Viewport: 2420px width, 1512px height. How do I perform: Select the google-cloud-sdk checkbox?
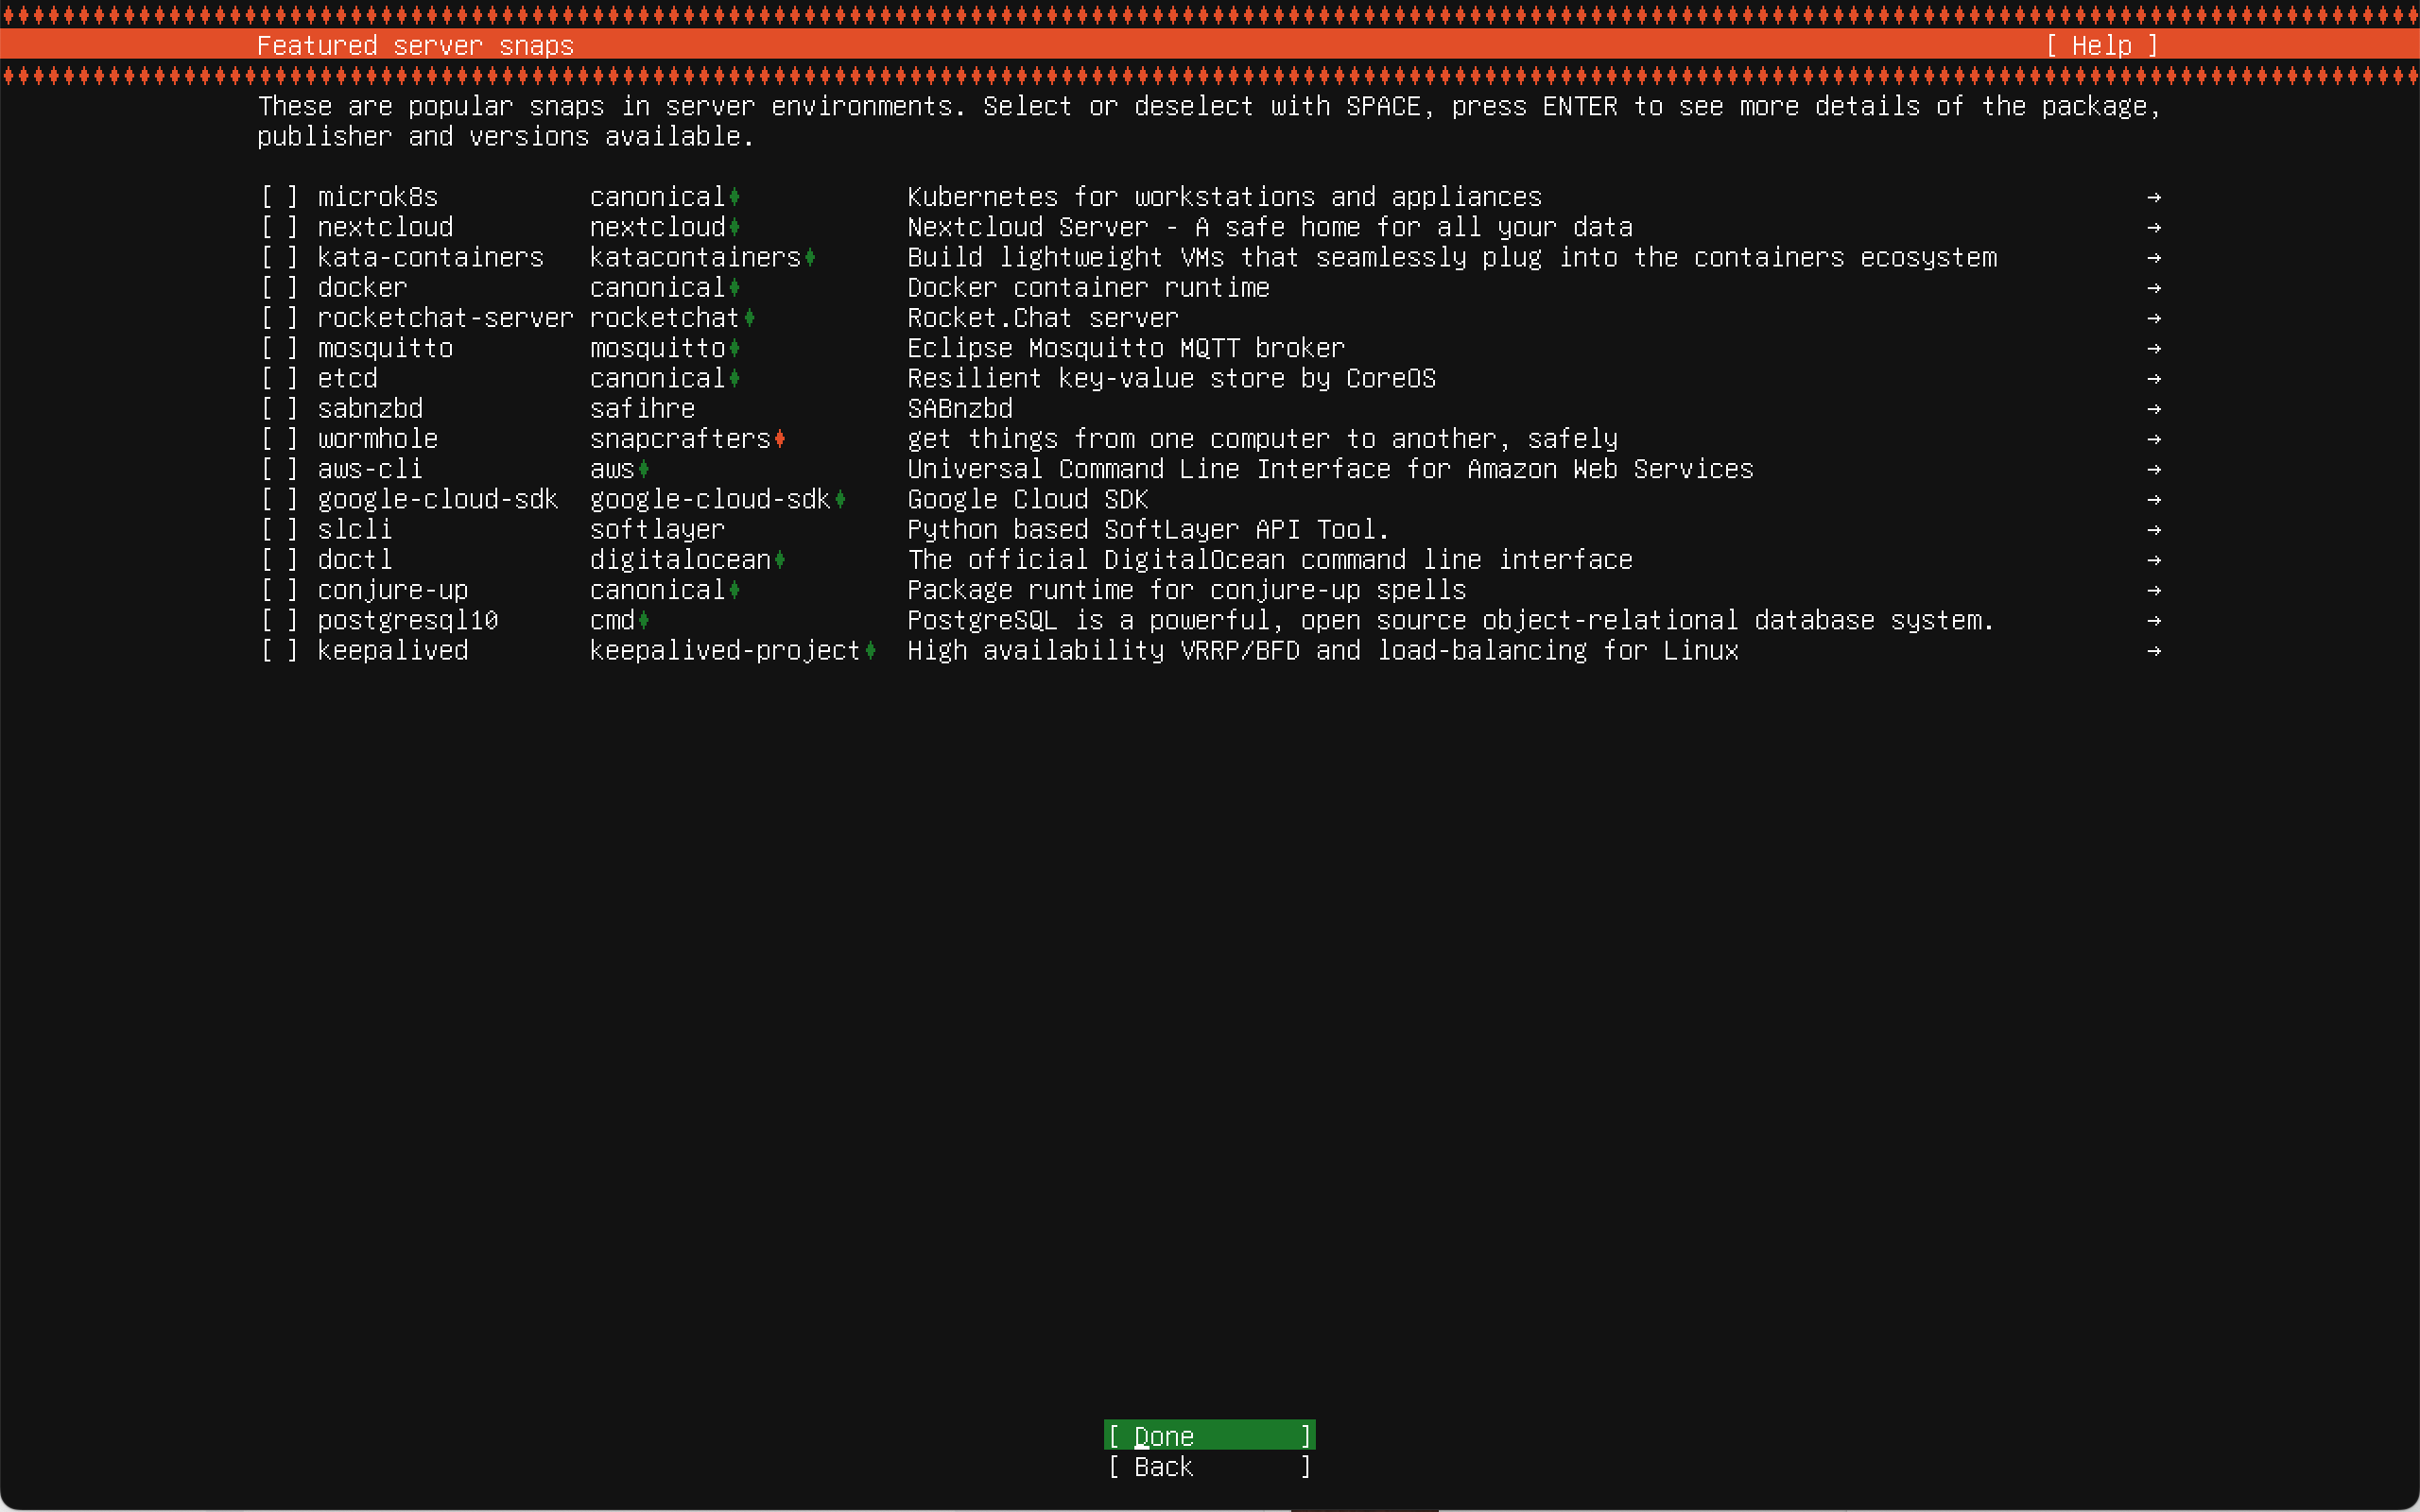coord(279,499)
